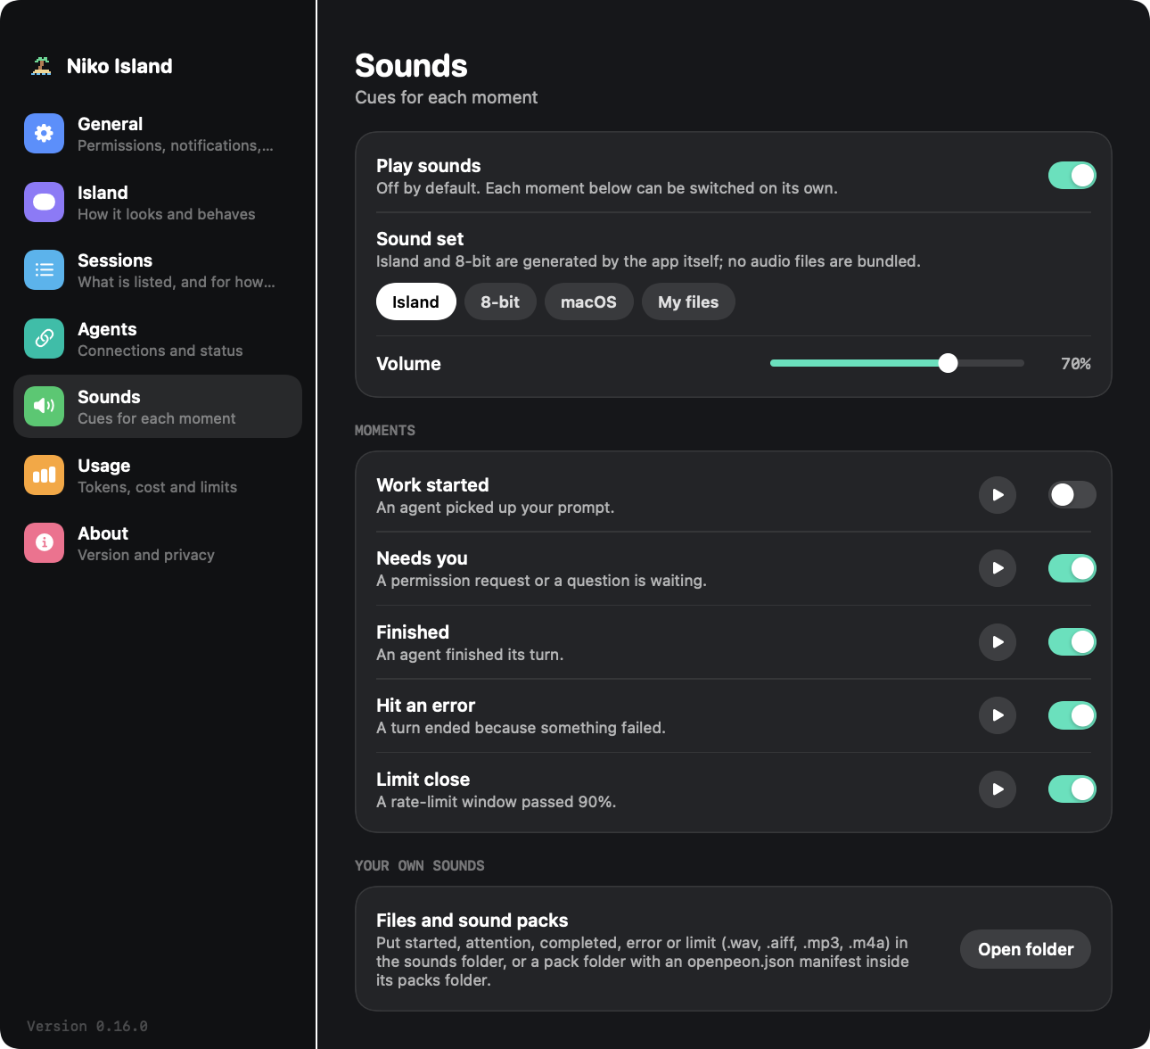
Task: Click the MOMENTS section header
Action: pyautogui.click(x=385, y=430)
